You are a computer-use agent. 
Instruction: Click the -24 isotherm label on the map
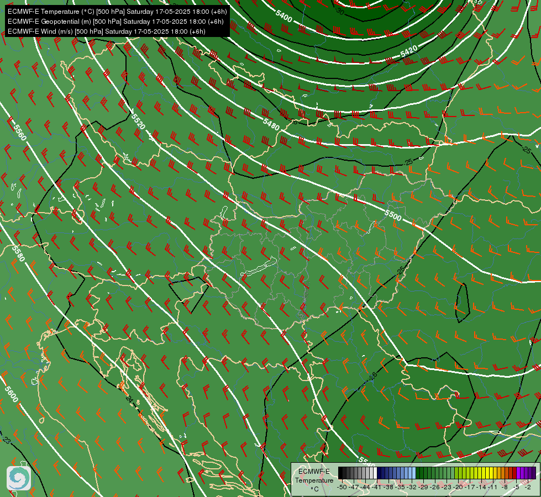click(x=129, y=399)
